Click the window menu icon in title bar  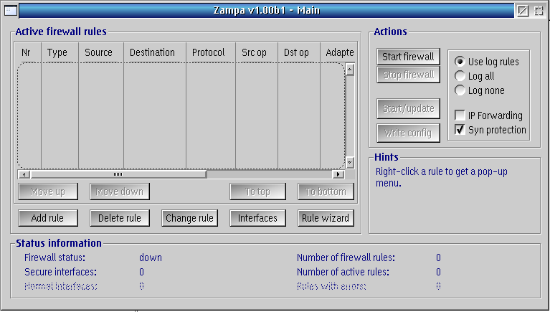click(10, 11)
